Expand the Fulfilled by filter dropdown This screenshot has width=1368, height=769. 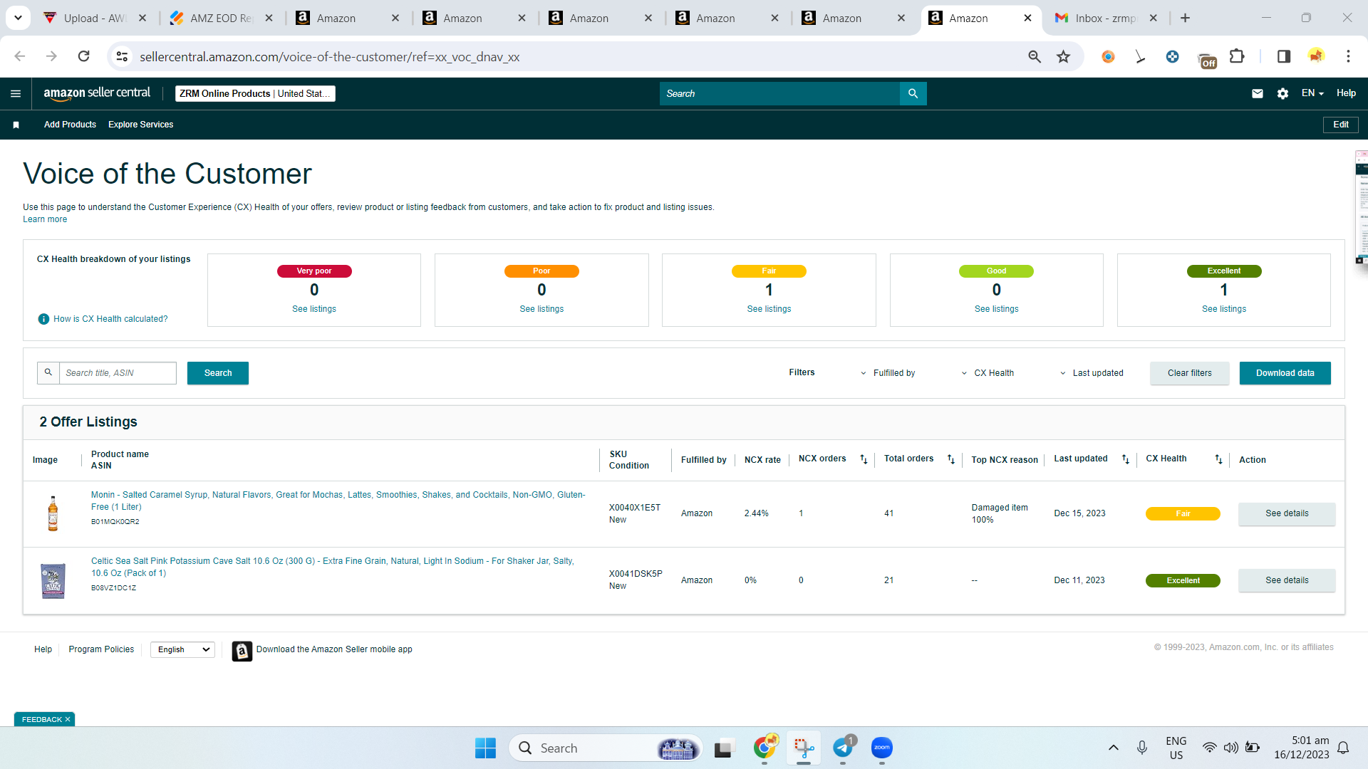pos(888,373)
